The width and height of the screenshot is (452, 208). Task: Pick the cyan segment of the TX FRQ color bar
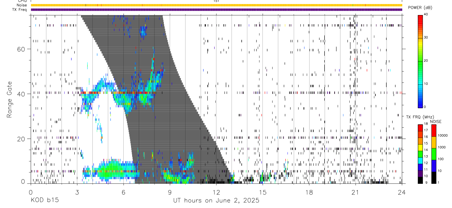(x=420, y=161)
